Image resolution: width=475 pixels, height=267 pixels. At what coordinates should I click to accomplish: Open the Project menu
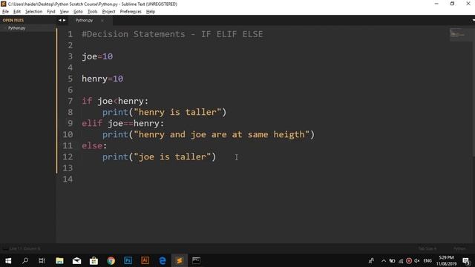(109, 12)
